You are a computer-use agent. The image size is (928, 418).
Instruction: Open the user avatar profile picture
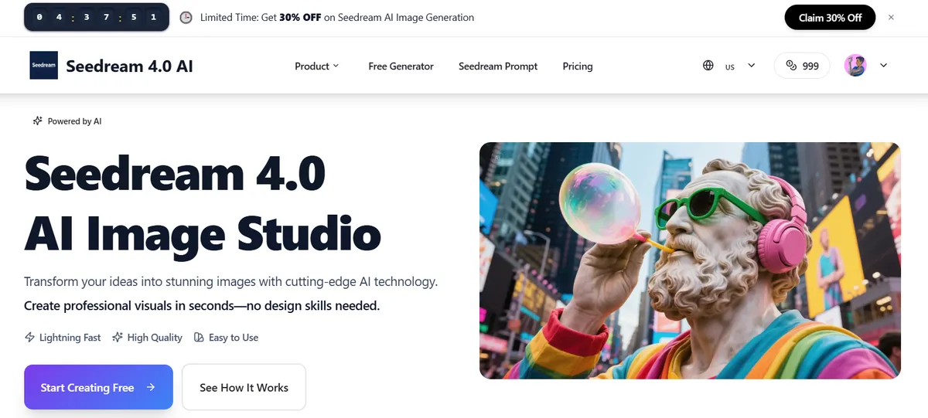pyautogui.click(x=855, y=66)
